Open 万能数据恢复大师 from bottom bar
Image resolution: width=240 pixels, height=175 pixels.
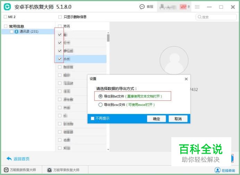pos(20,170)
